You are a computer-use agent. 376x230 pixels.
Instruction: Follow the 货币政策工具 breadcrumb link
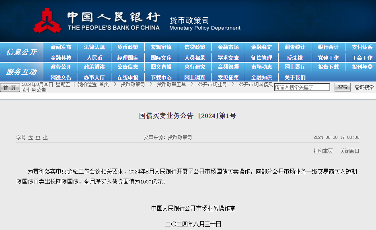171,84
